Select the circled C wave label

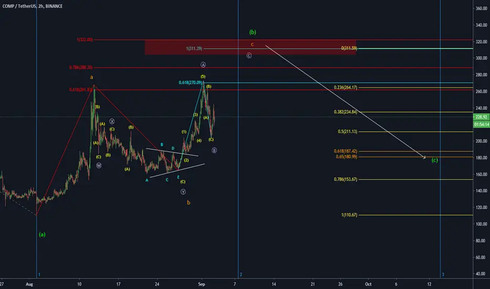point(249,56)
